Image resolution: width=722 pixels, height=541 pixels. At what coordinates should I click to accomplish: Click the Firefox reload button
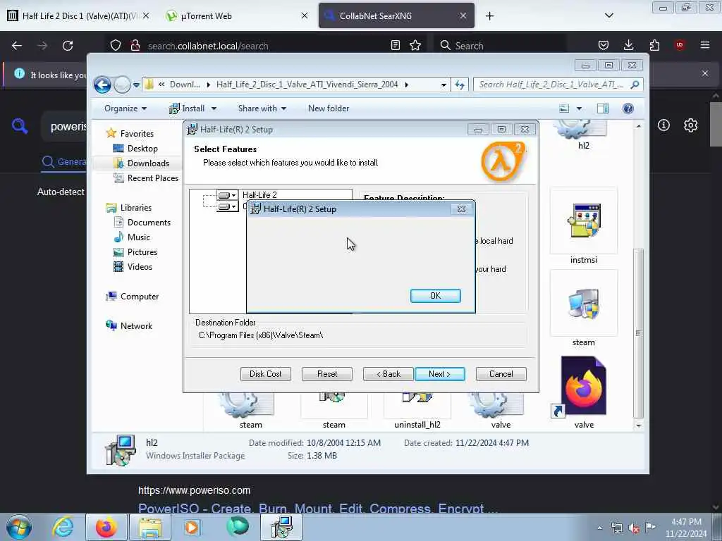68,46
